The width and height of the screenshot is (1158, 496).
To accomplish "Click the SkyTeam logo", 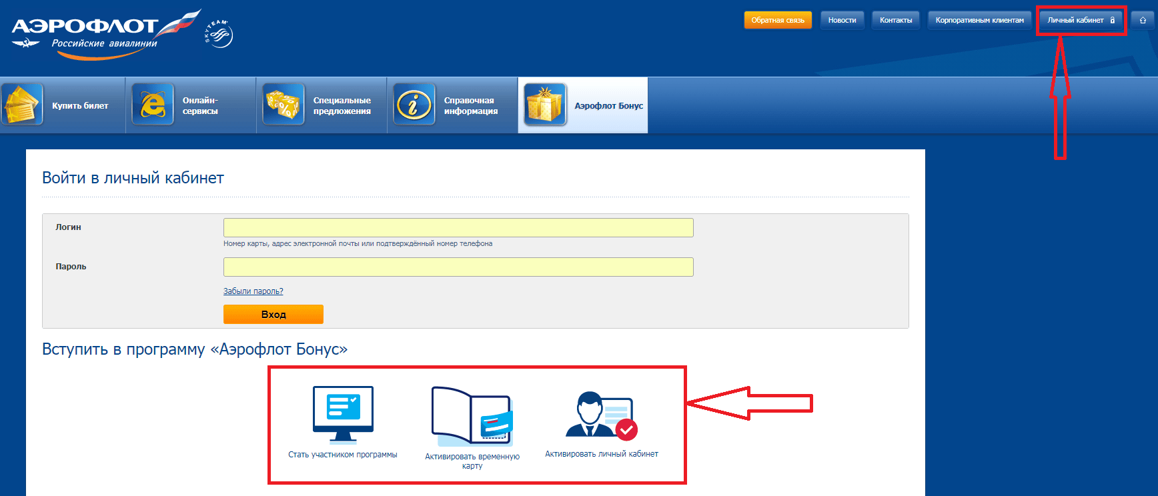I will [x=219, y=34].
